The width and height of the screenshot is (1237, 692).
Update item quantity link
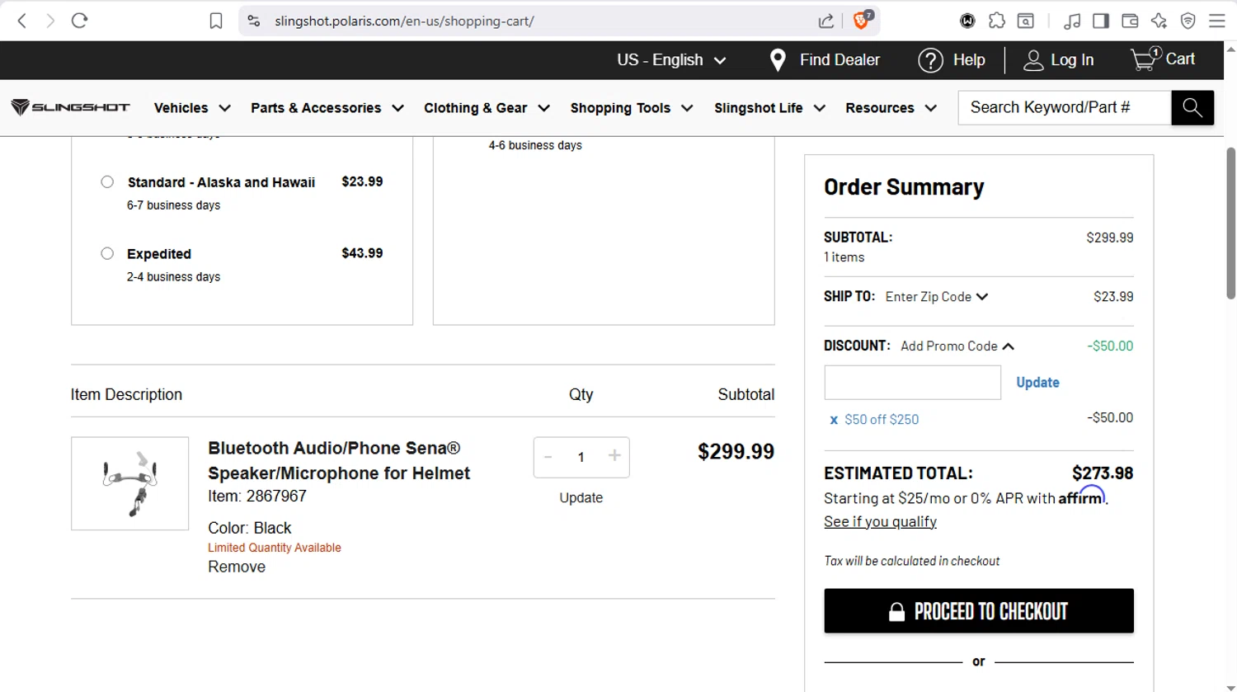click(581, 497)
